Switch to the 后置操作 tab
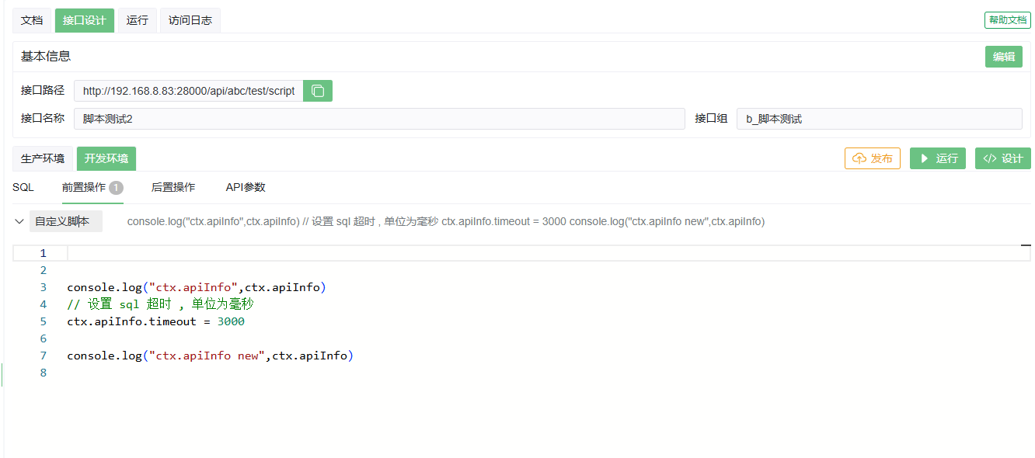Image resolution: width=1035 pixels, height=458 pixels. point(173,187)
